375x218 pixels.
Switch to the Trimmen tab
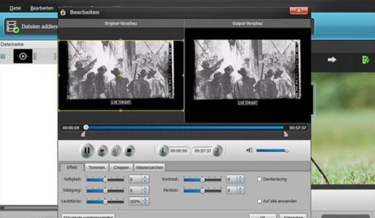97,168
